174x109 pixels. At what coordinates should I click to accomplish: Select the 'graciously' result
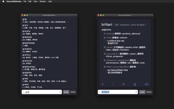(49, 62)
